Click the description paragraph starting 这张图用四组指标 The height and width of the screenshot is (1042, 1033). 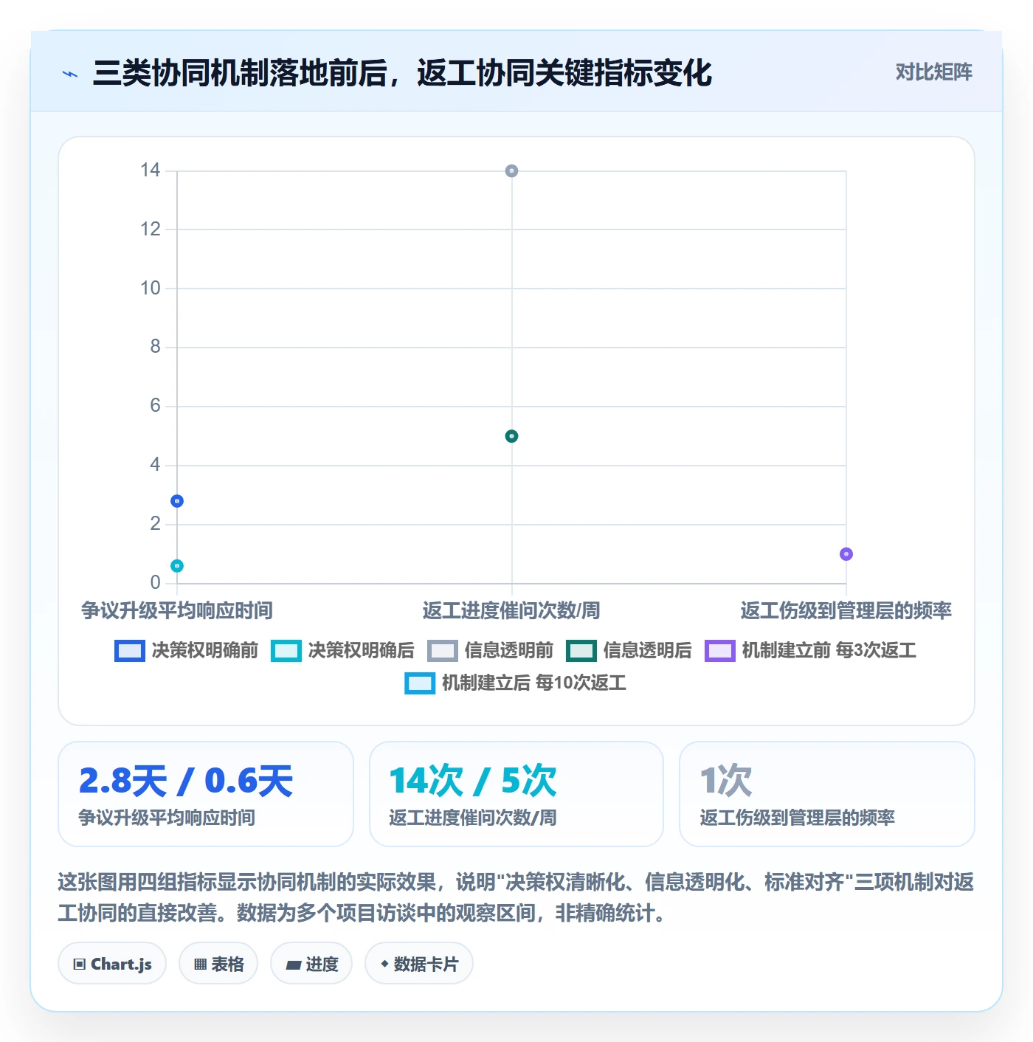(516, 897)
